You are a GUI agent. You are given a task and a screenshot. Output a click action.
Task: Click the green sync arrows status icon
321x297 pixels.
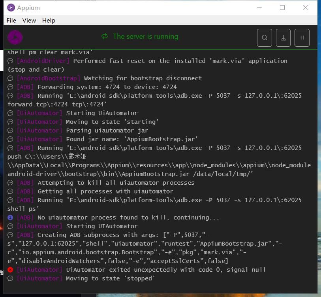[105, 36]
